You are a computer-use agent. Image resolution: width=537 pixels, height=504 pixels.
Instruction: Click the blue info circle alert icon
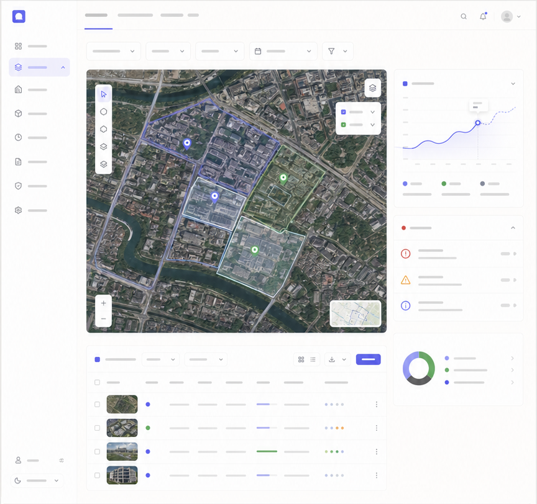click(405, 305)
